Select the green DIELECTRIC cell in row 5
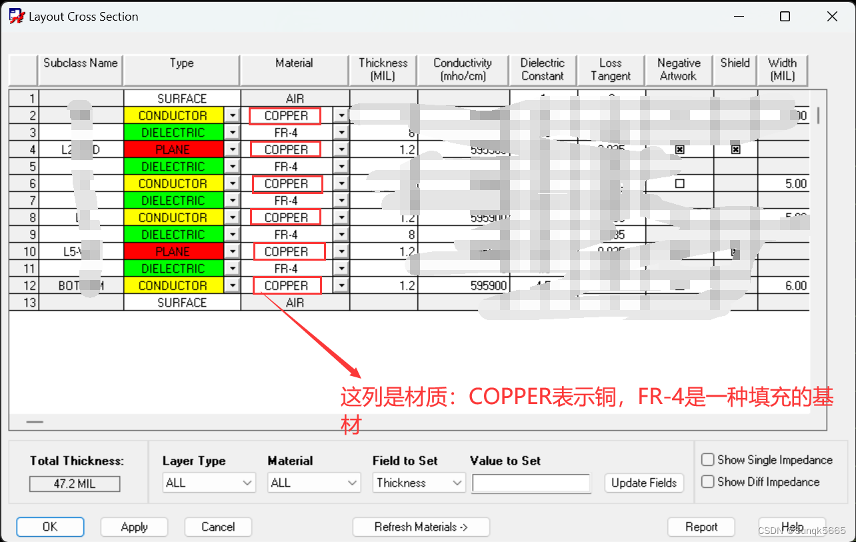 point(175,167)
